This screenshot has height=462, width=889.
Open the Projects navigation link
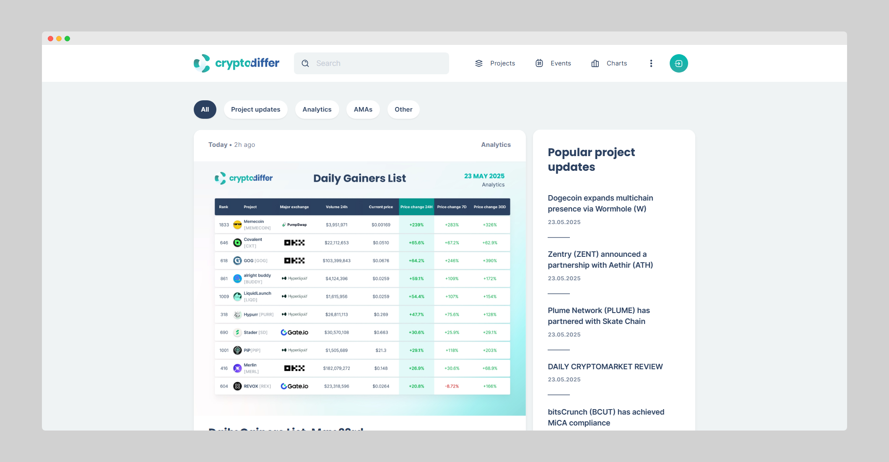pos(502,63)
